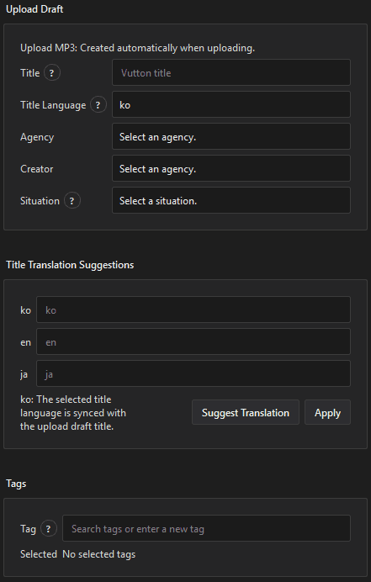Click the help icon next to Title
The image size is (371, 582).
coord(52,72)
